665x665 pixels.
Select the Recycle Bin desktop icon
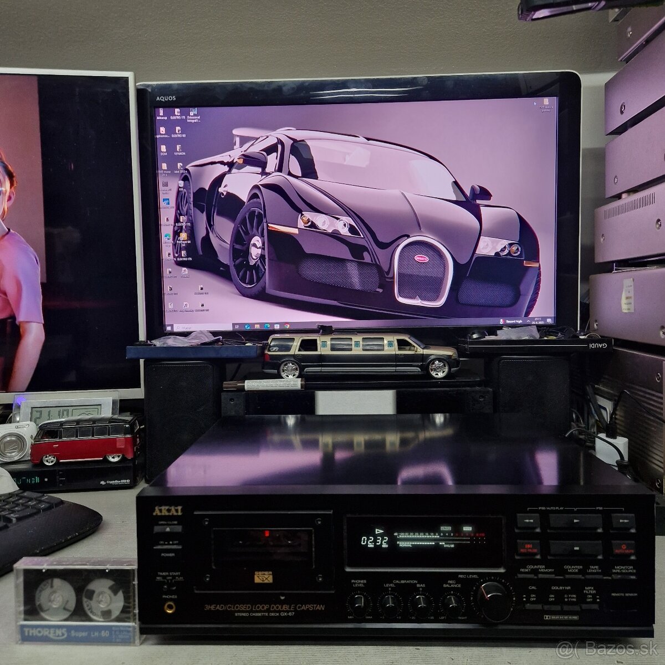(x=181, y=186)
